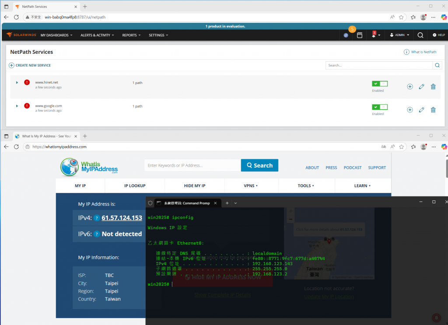Viewport: 448px width, 325px height.
Task: Open the SUPPORT link
Action: tap(377, 168)
